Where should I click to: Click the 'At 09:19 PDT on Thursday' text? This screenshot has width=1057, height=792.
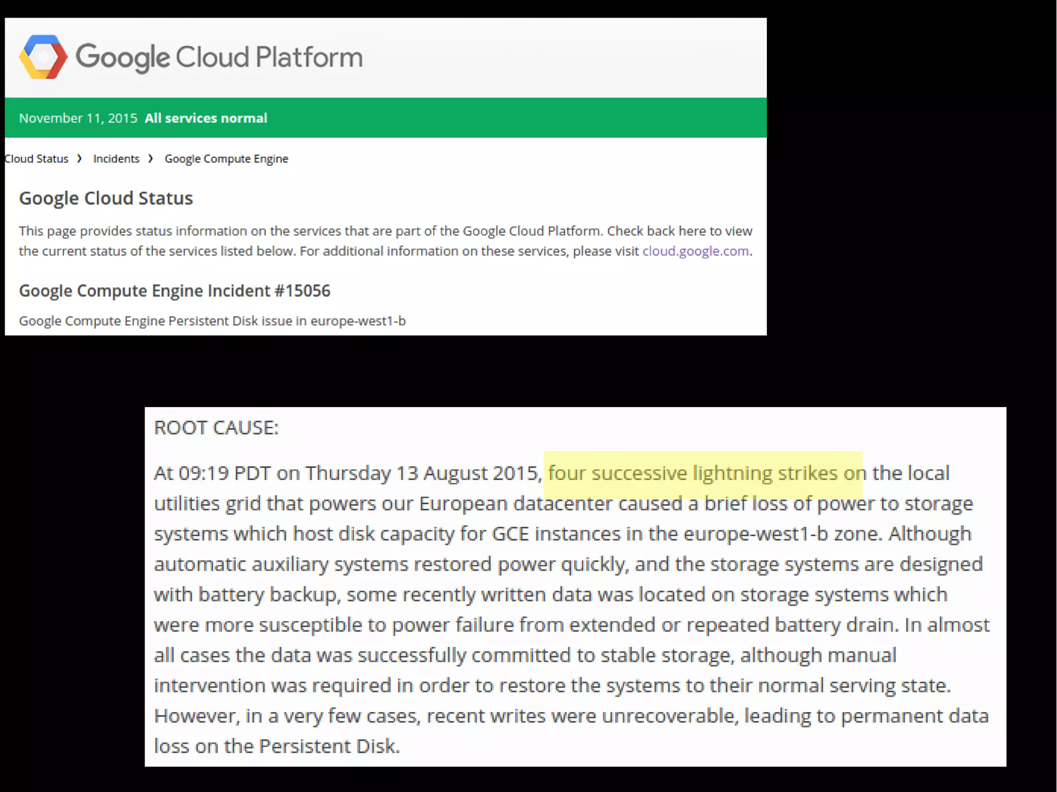pos(273,473)
